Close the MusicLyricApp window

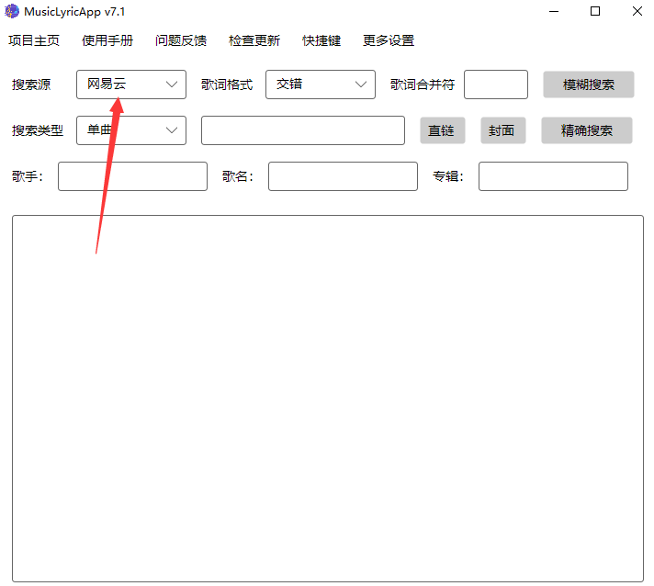[x=637, y=11]
